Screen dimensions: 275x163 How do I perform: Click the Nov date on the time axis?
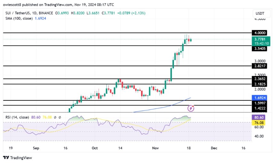coord(156,148)
